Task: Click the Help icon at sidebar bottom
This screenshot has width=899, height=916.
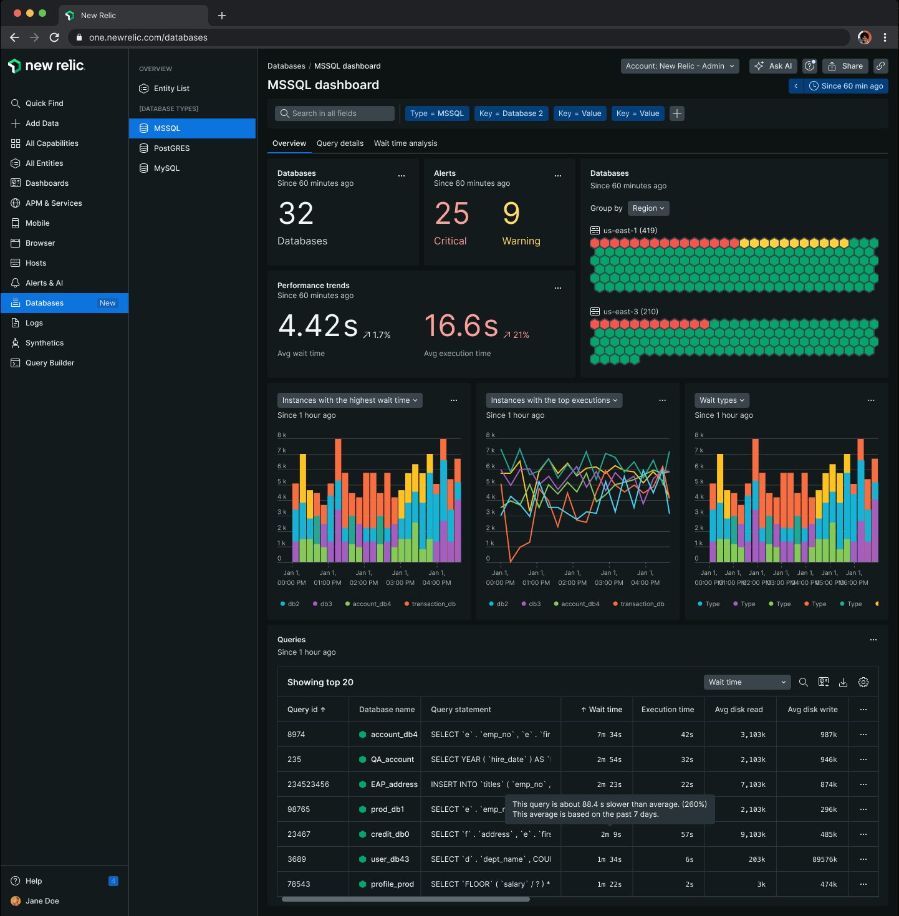Action: tap(16, 881)
